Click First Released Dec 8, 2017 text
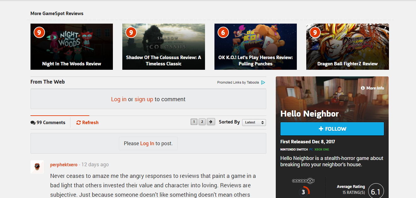The width and height of the screenshot is (416, 198). pos(308,142)
